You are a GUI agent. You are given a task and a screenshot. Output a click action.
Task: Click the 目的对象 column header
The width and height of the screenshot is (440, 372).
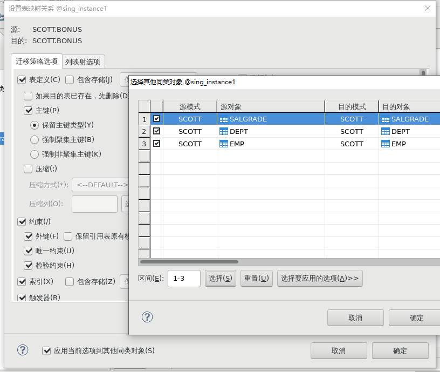coord(409,107)
